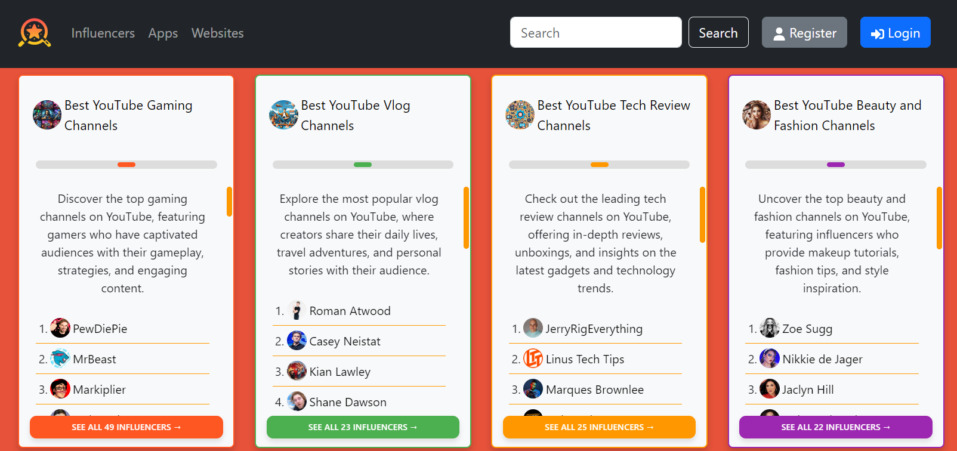The height and width of the screenshot is (451, 957).
Task: Open Best YouTube Beauty and Fashion Channels title
Action: pyautogui.click(x=848, y=115)
